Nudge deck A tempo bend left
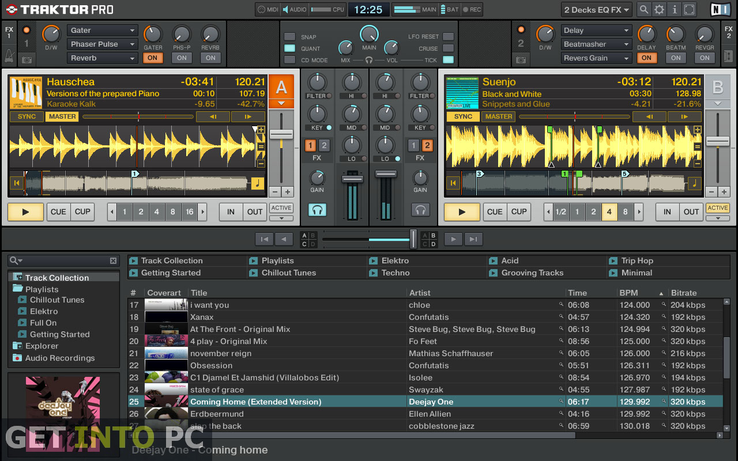Image resolution: width=738 pixels, height=461 pixels. tap(213, 116)
